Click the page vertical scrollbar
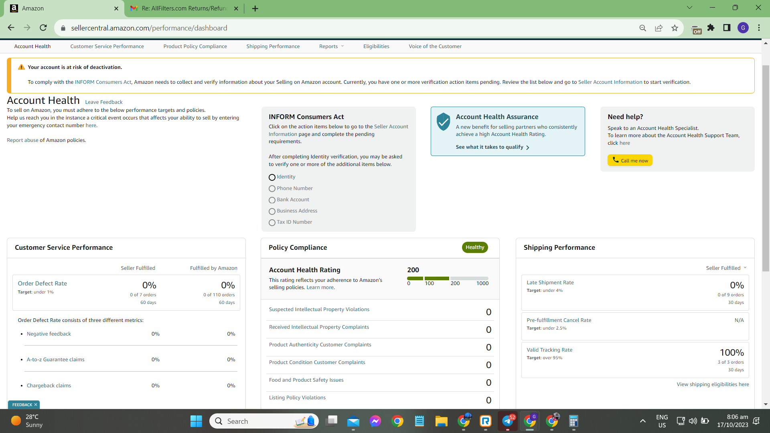 pos(766,168)
